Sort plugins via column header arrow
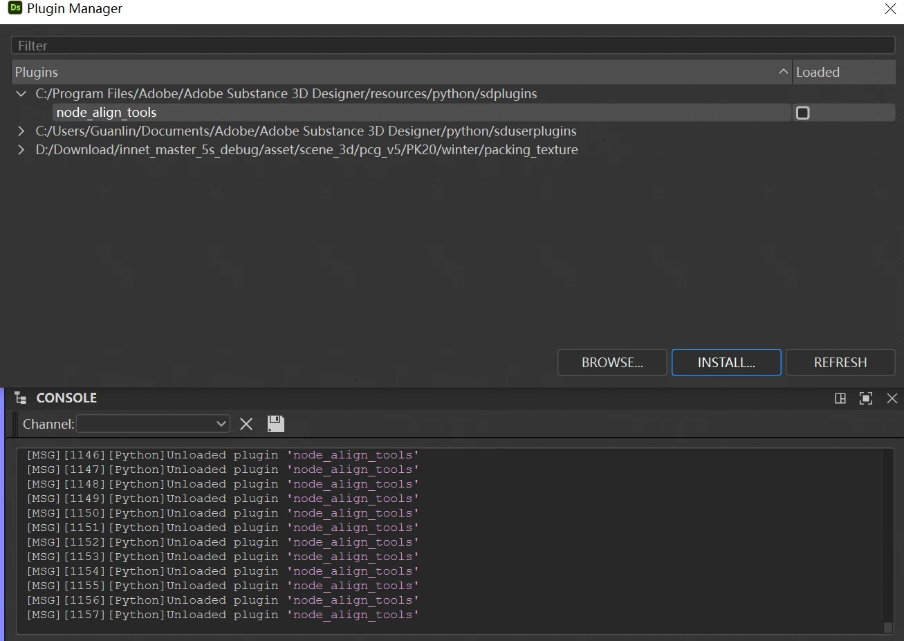 pyautogui.click(x=783, y=72)
